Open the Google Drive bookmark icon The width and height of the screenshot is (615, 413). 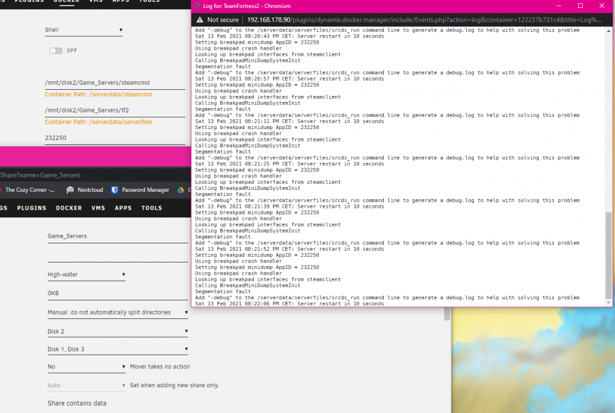click(x=180, y=190)
